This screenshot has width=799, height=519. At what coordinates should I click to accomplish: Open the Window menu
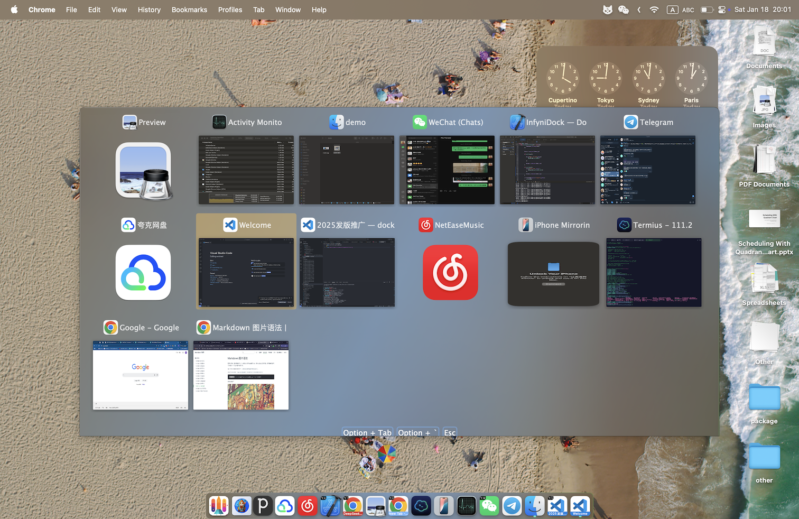288,10
